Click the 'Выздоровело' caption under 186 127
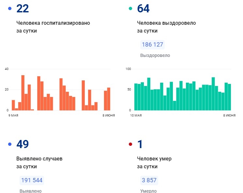The height and width of the screenshot is (193, 243). [x=155, y=56]
